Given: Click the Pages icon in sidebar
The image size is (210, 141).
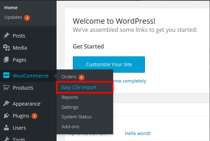Looking at the screenshot, I should click(x=6, y=60).
